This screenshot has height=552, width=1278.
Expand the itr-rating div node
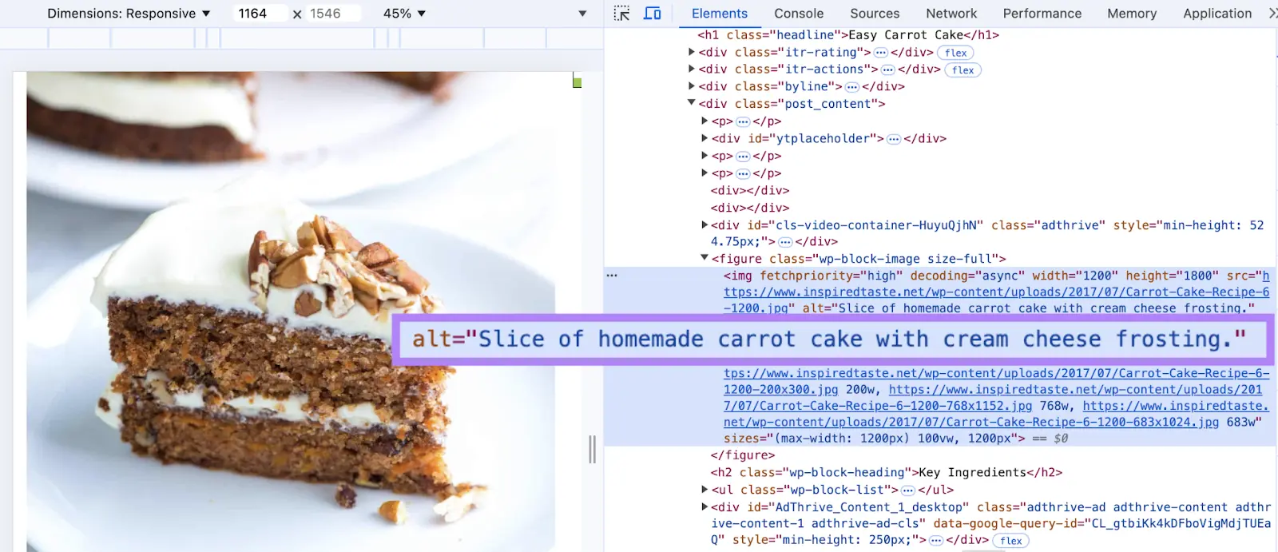coord(692,52)
